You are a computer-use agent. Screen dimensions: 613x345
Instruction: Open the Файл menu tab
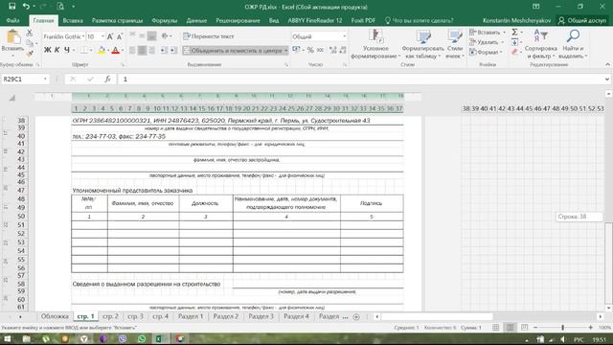point(12,20)
